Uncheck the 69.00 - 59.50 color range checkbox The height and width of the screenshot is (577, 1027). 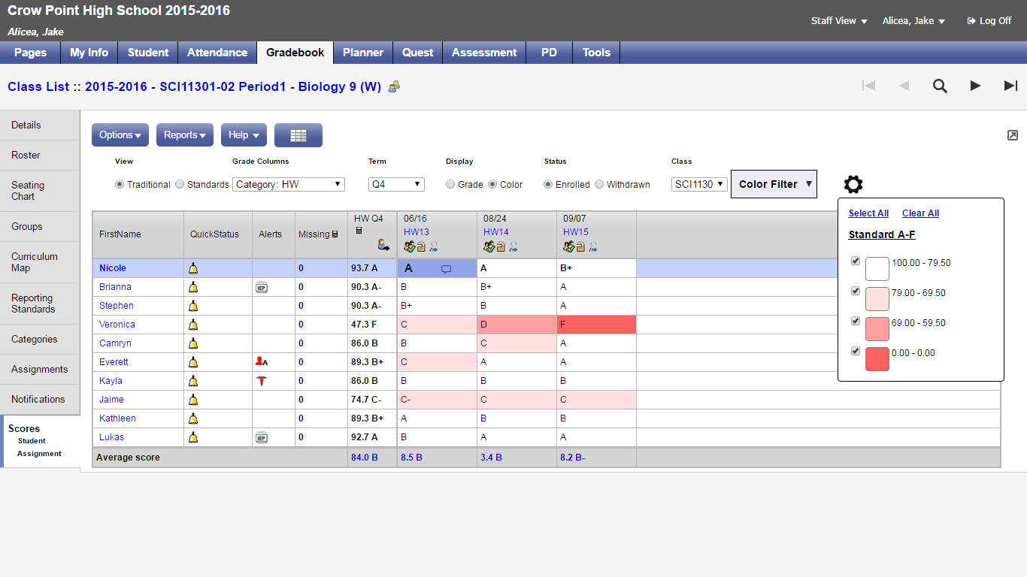tap(855, 321)
